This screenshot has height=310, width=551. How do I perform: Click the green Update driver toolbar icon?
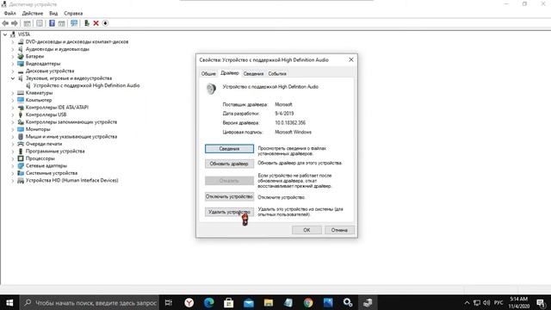[x=86, y=23]
